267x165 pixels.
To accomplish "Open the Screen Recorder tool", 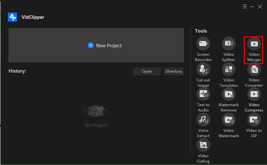I will [x=203, y=44].
